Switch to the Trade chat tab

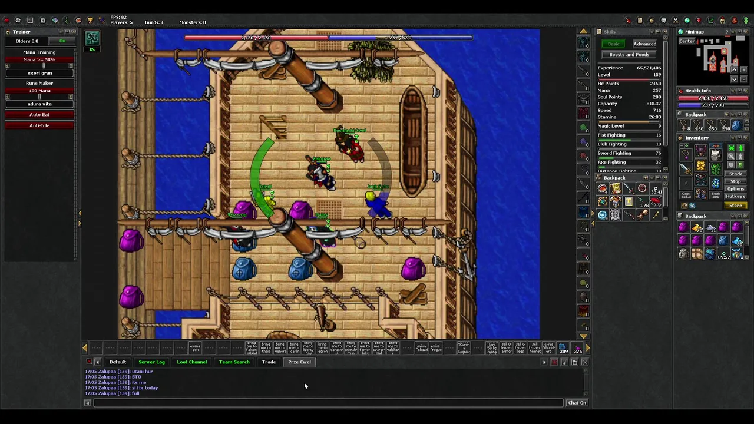269,362
